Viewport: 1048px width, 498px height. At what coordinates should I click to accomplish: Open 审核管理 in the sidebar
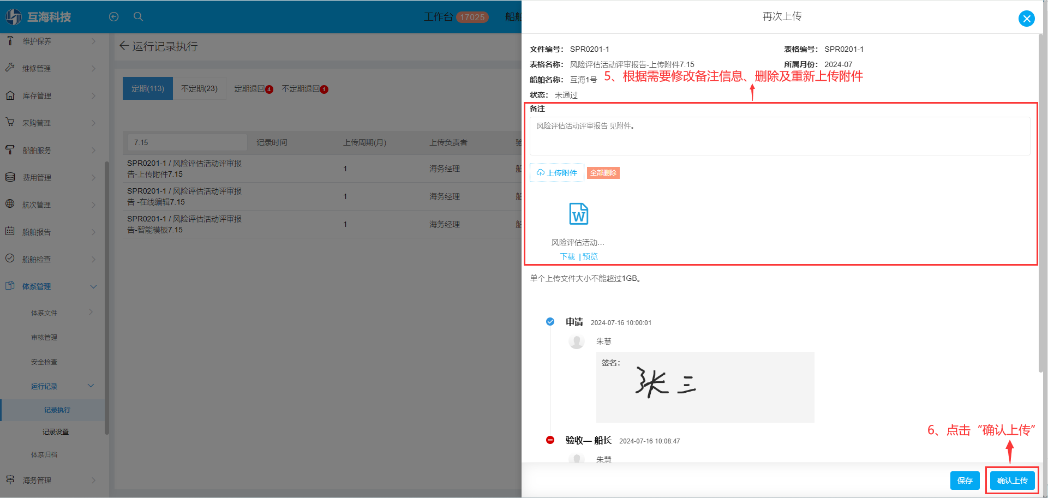44,337
